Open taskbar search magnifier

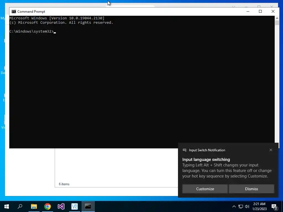tap(20, 206)
